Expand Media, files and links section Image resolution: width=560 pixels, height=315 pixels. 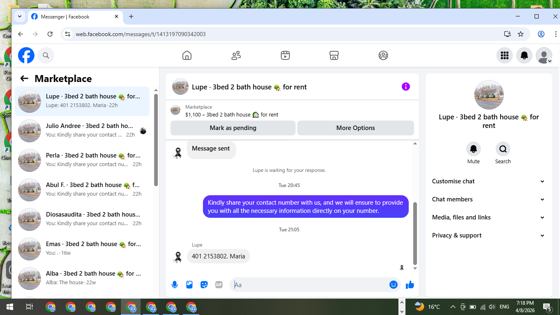coord(489,217)
